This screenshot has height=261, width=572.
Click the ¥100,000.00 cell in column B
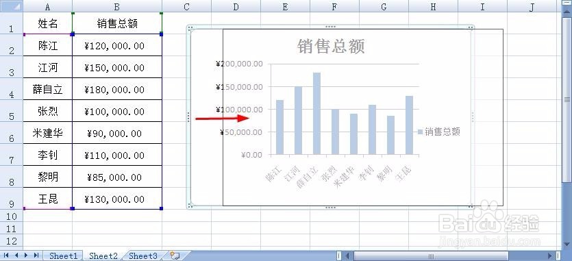pos(117,111)
